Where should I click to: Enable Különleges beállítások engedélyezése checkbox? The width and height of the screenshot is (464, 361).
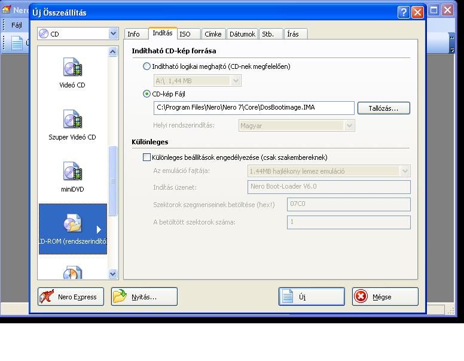pos(146,157)
